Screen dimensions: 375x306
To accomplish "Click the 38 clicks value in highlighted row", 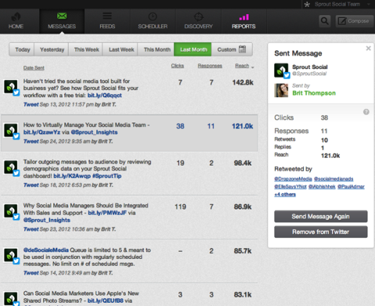I will (x=180, y=126).
